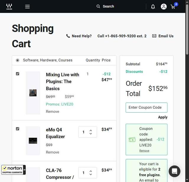Increase CLA-76 Compressor quantity
Screen dimensions: 189x182
click(x=91, y=171)
